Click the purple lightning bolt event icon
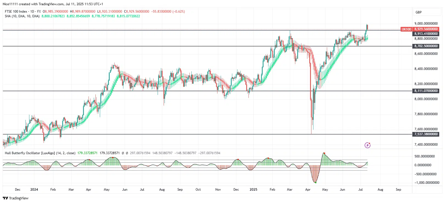The width and height of the screenshot is (445, 203). [x=367, y=145]
